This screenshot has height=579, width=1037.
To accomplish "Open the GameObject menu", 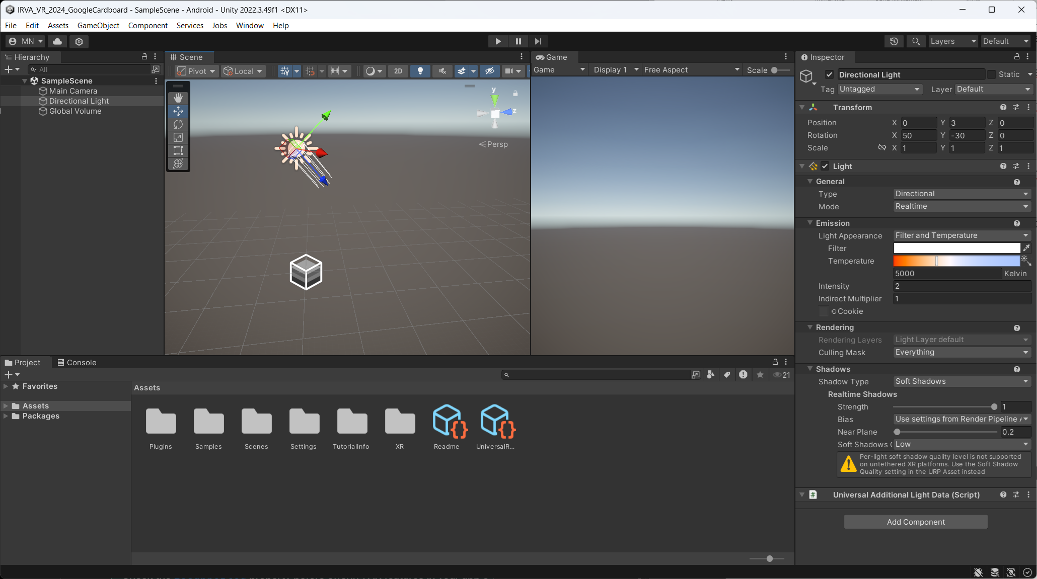I will (98, 26).
